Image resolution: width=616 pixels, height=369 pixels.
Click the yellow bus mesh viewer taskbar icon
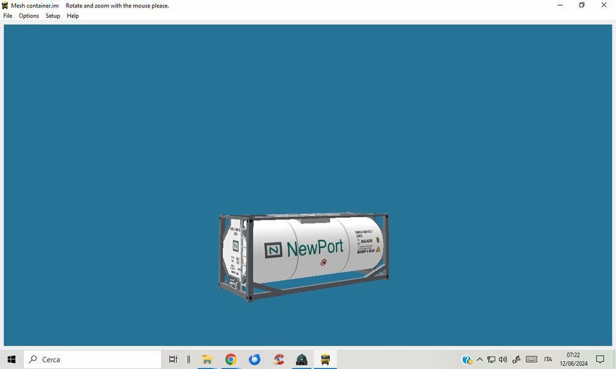(x=325, y=359)
